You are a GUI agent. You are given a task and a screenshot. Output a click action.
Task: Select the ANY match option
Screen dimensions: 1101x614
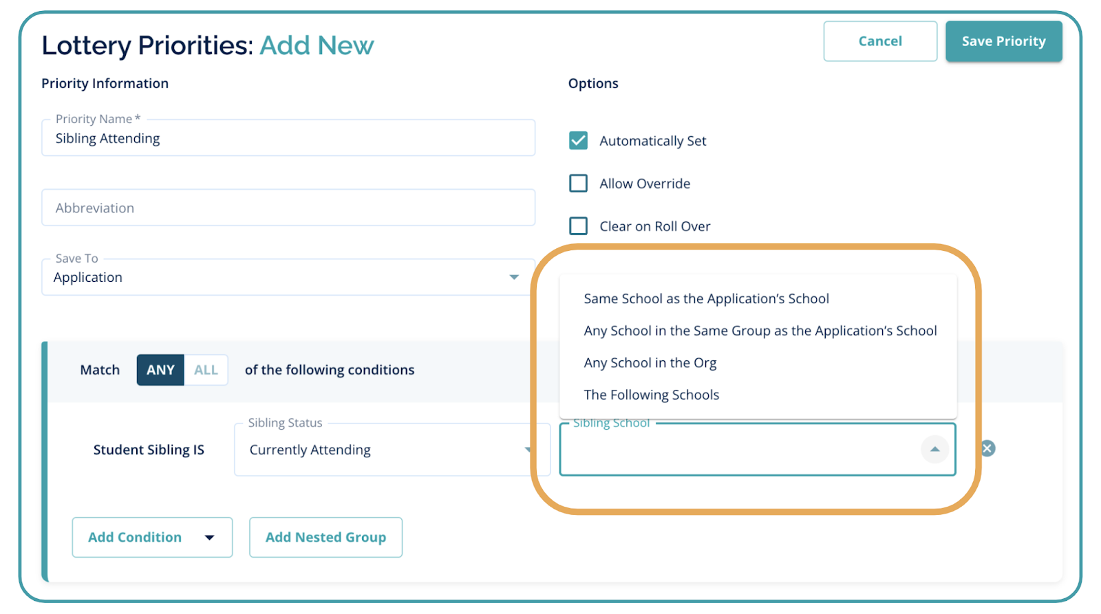(160, 370)
